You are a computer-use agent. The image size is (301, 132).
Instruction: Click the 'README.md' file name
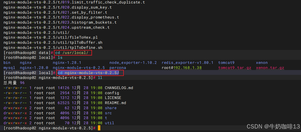[115, 103]
